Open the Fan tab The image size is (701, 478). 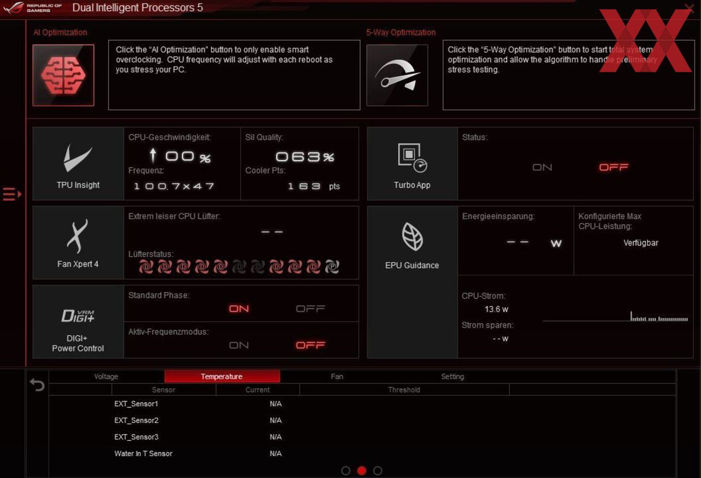(337, 376)
